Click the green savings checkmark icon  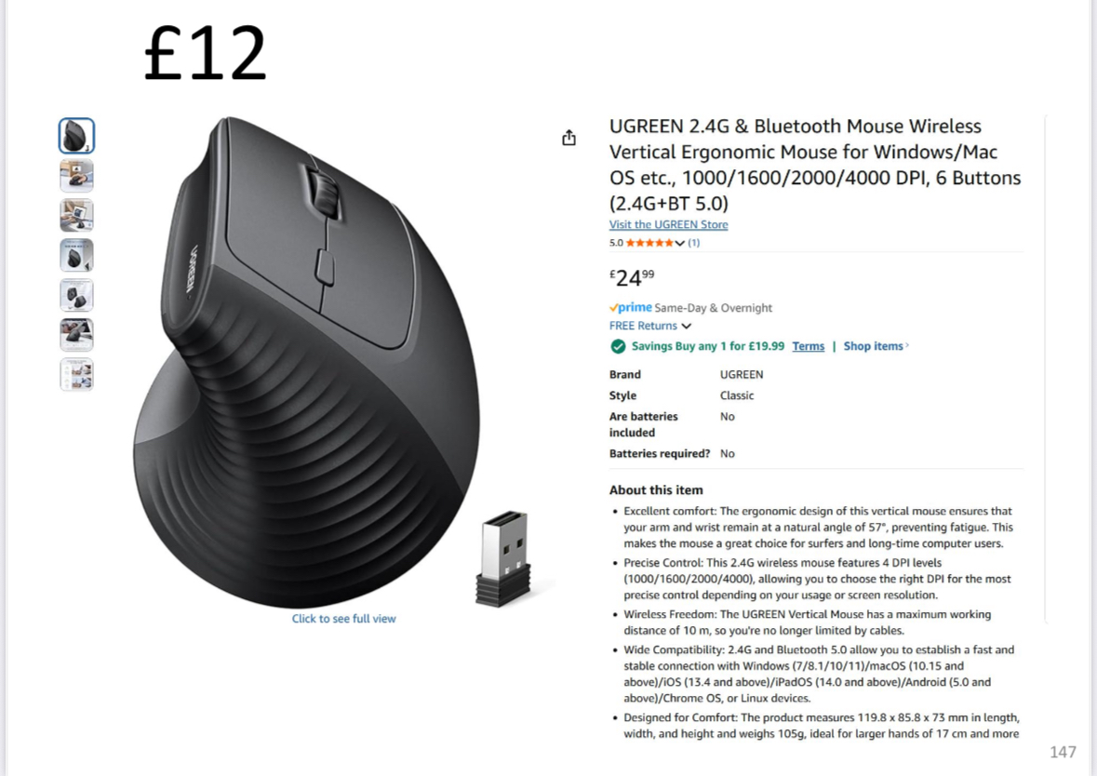[618, 346]
